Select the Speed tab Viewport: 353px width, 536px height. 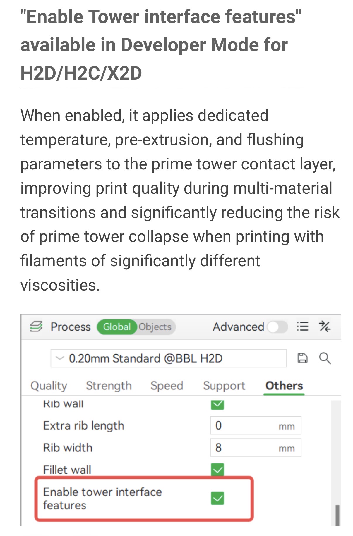pos(167,386)
